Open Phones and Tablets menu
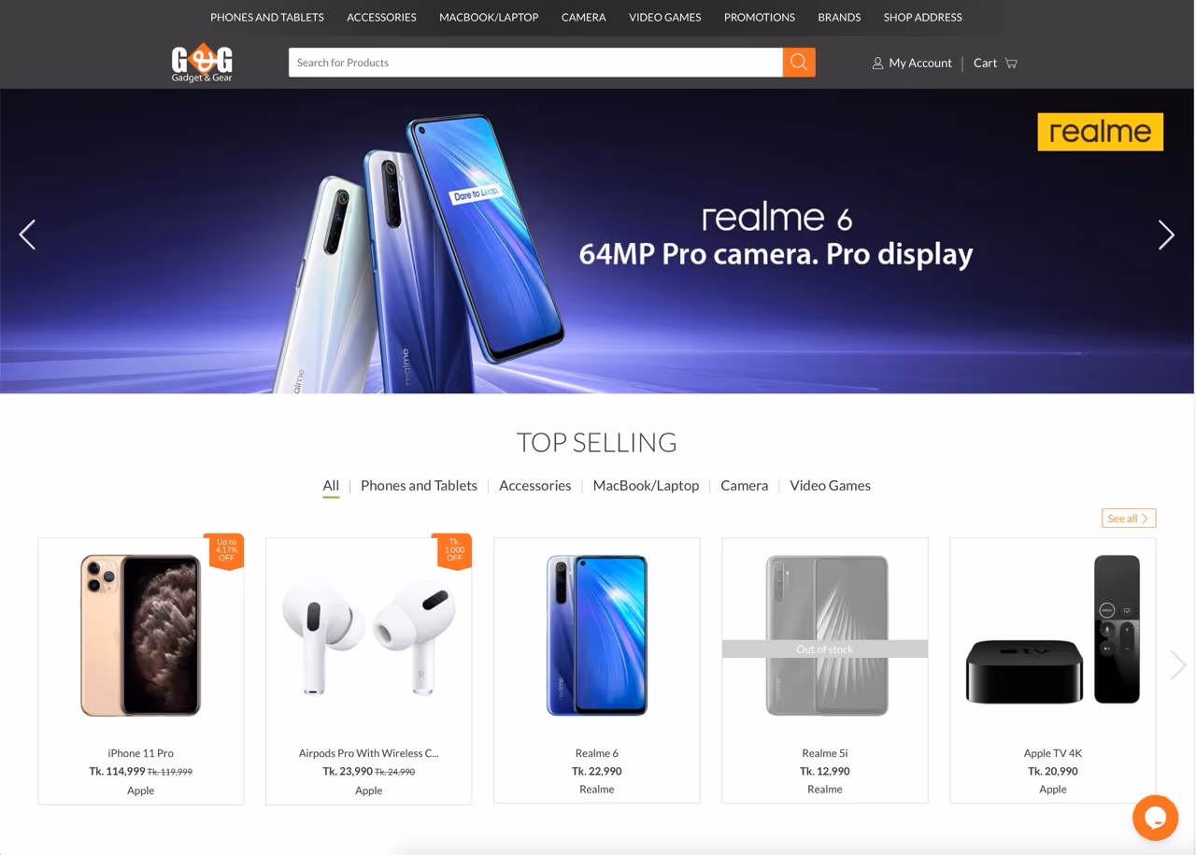This screenshot has height=855, width=1196. [267, 17]
